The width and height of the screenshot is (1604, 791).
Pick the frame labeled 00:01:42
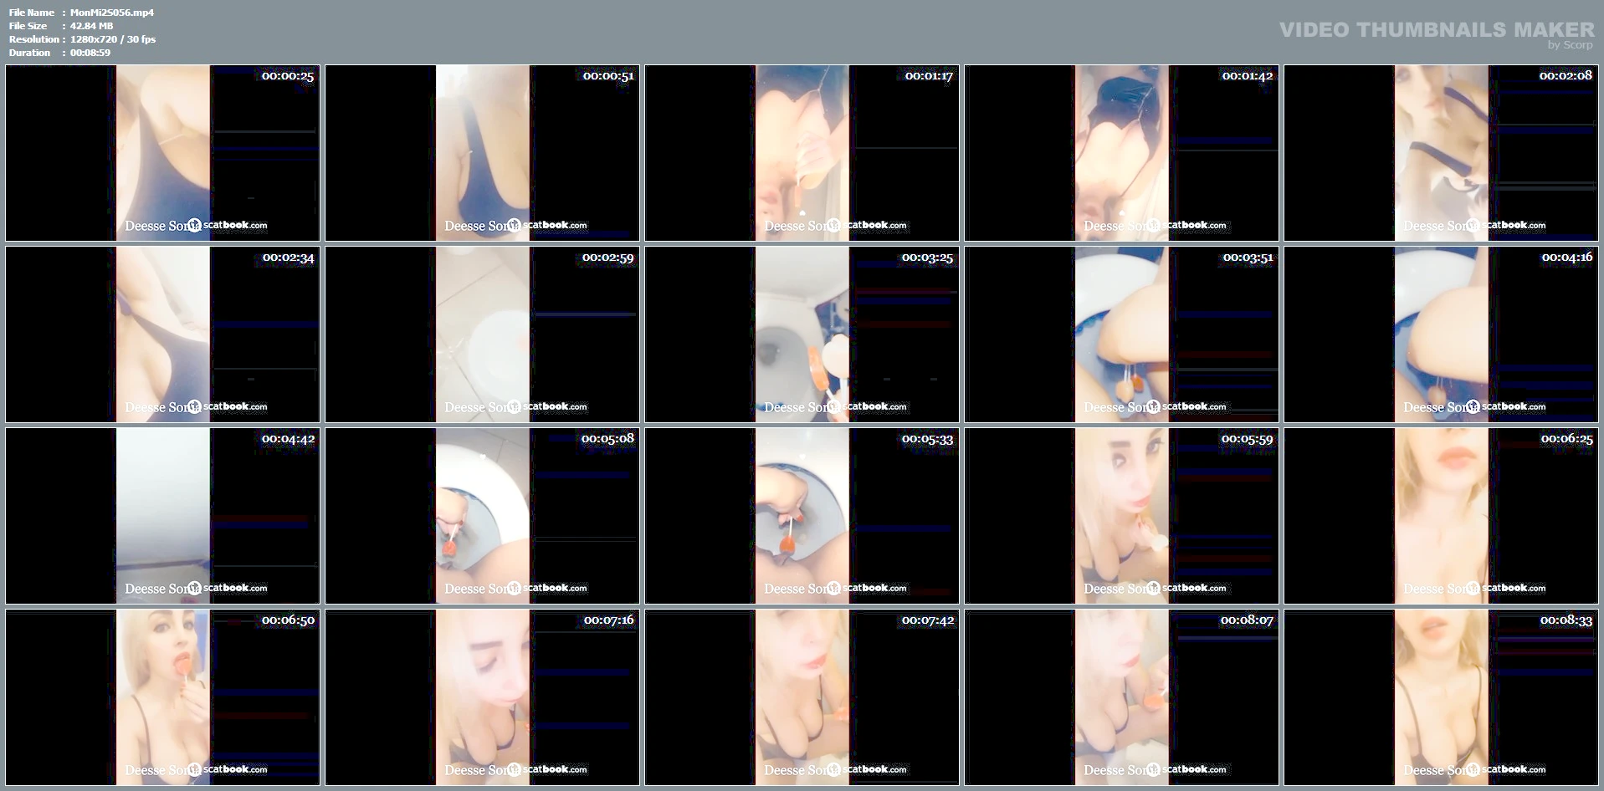(x=1121, y=153)
